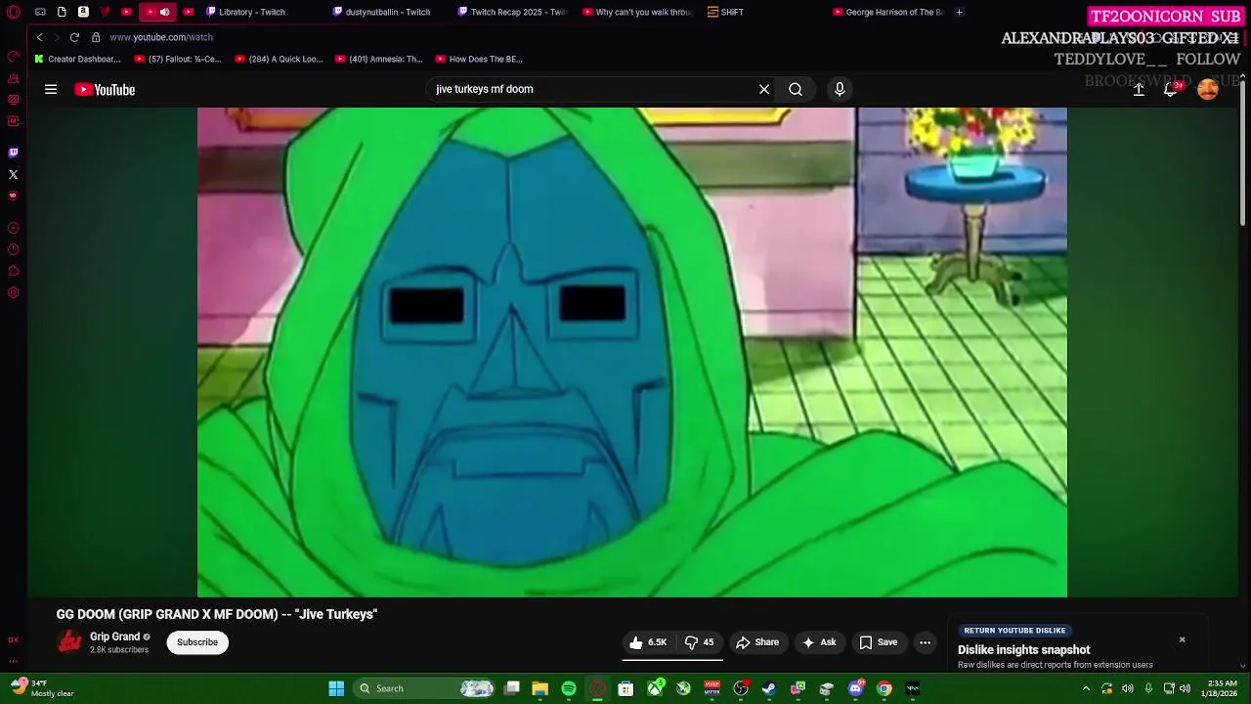1251x704 pixels.
Task: View site security lock info
Action: (96, 37)
